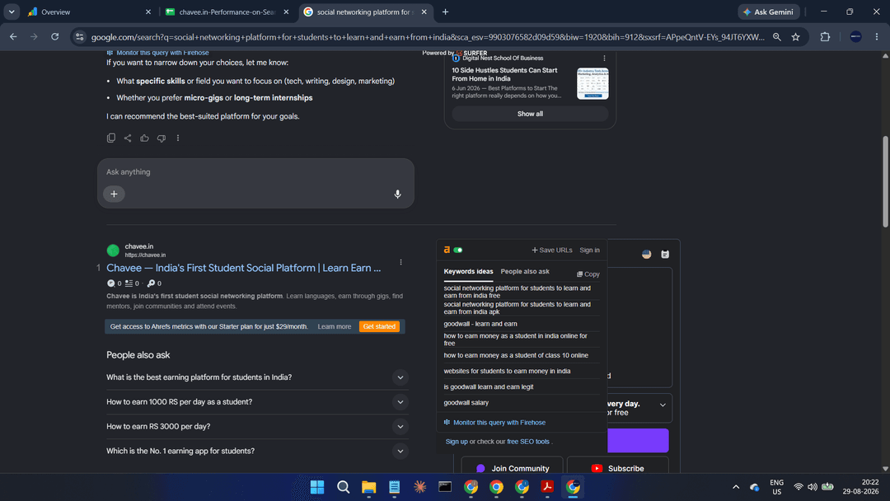Click the page vertical scrollbar thumb

[x=885, y=181]
